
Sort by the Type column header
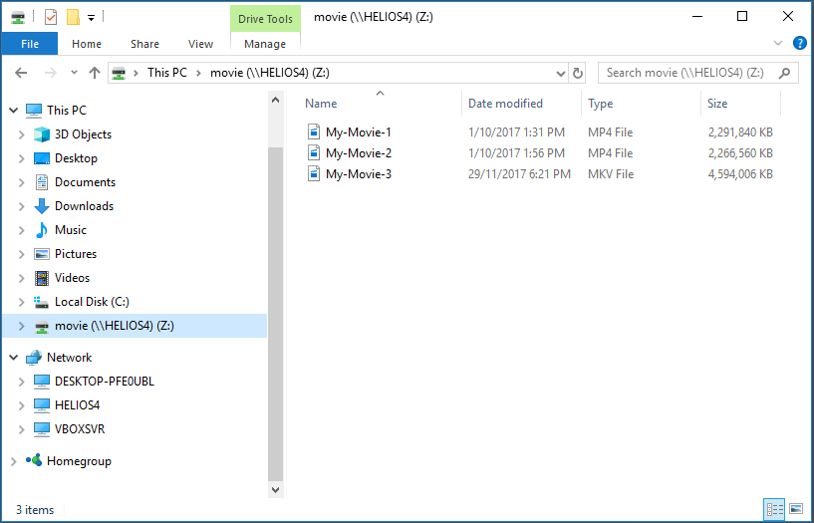(600, 104)
